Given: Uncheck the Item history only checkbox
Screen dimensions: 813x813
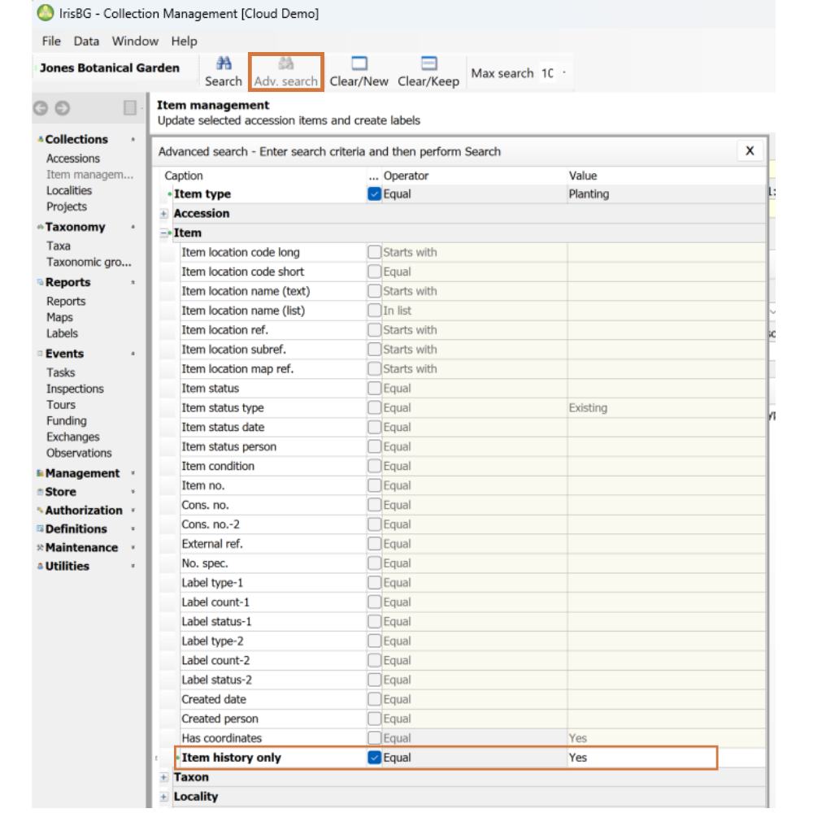Looking at the screenshot, I should click(374, 758).
